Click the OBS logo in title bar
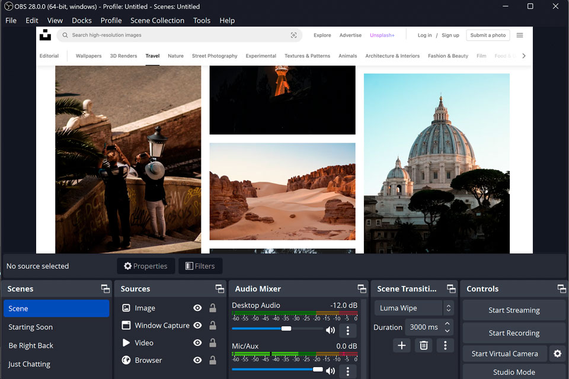 coord(9,7)
